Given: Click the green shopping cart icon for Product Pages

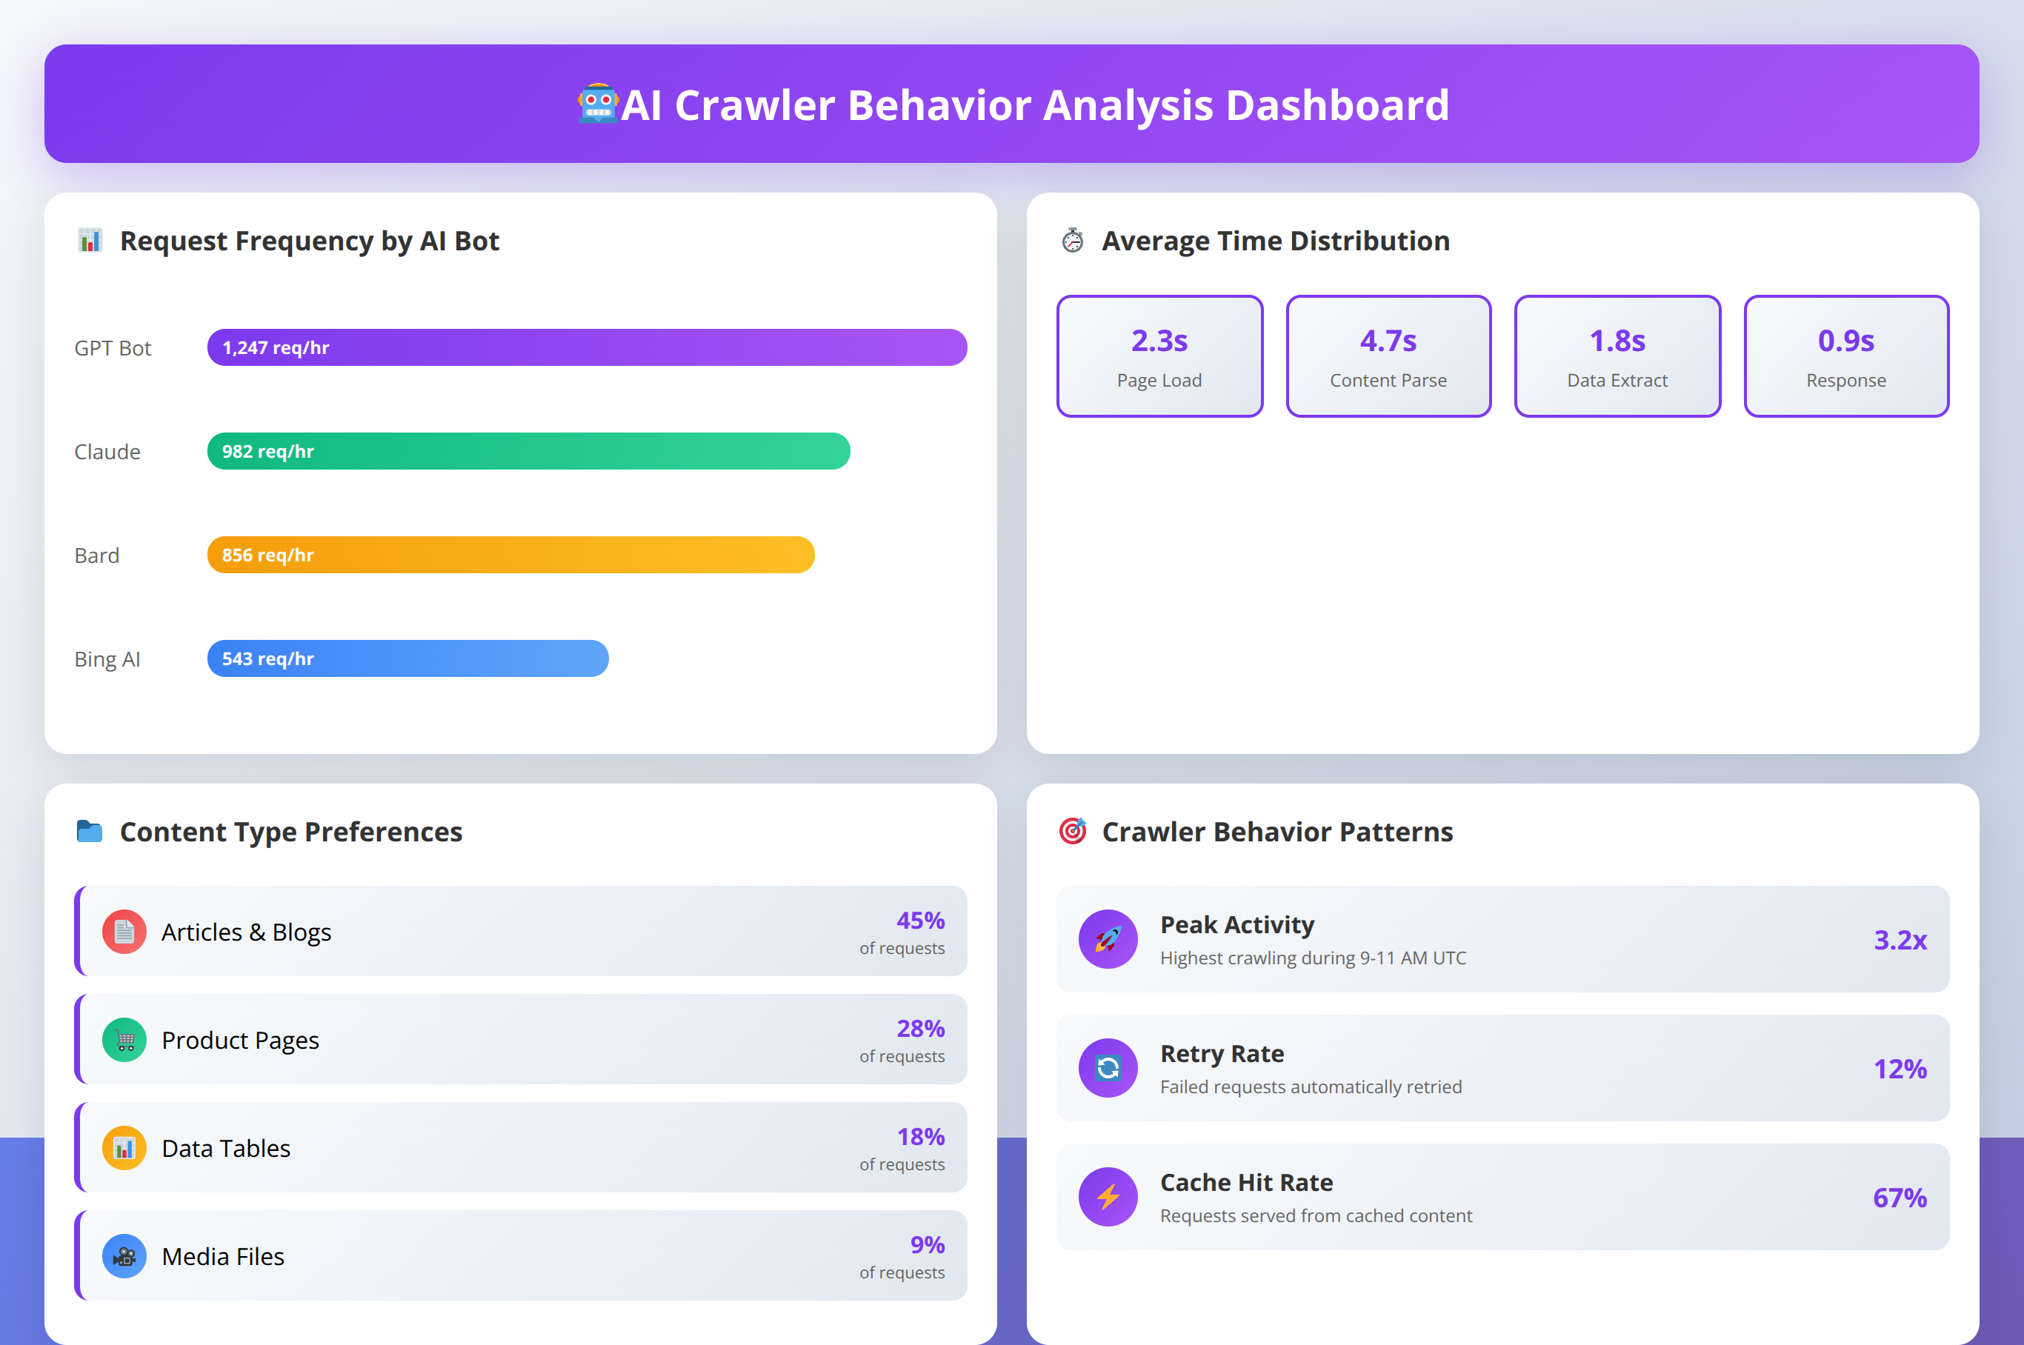Looking at the screenshot, I should pos(124,1040).
